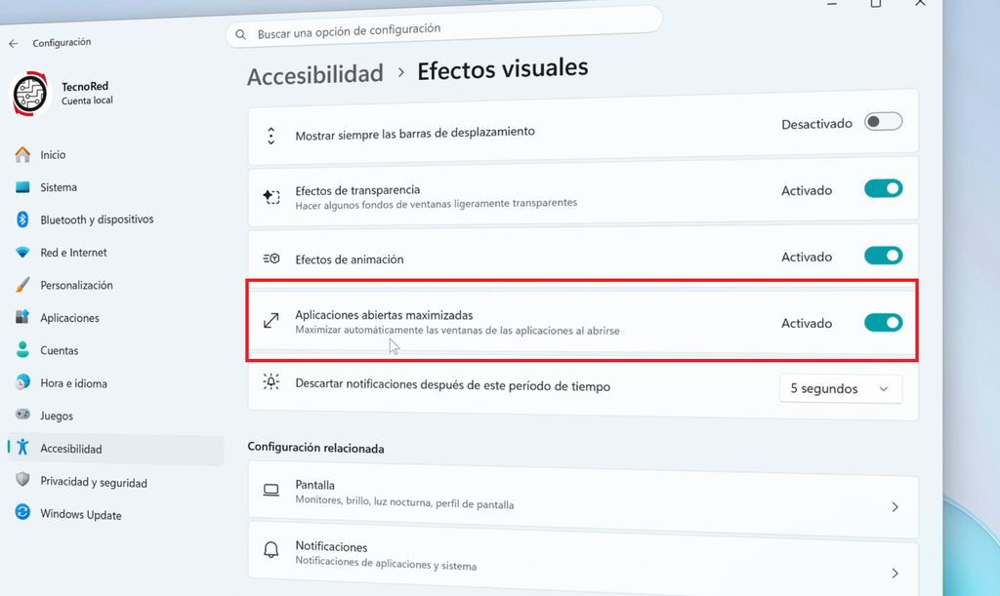The image size is (1000, 596).
Task: Click the Aplicaciones icon in the sidebar
Action: pos(22,316)
